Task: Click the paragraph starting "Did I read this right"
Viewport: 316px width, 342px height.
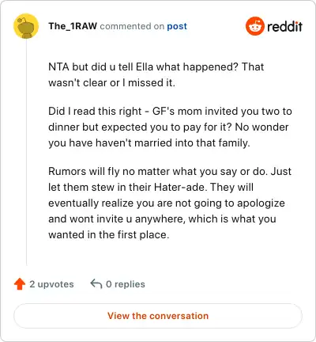Action: [x=170, y=127]
